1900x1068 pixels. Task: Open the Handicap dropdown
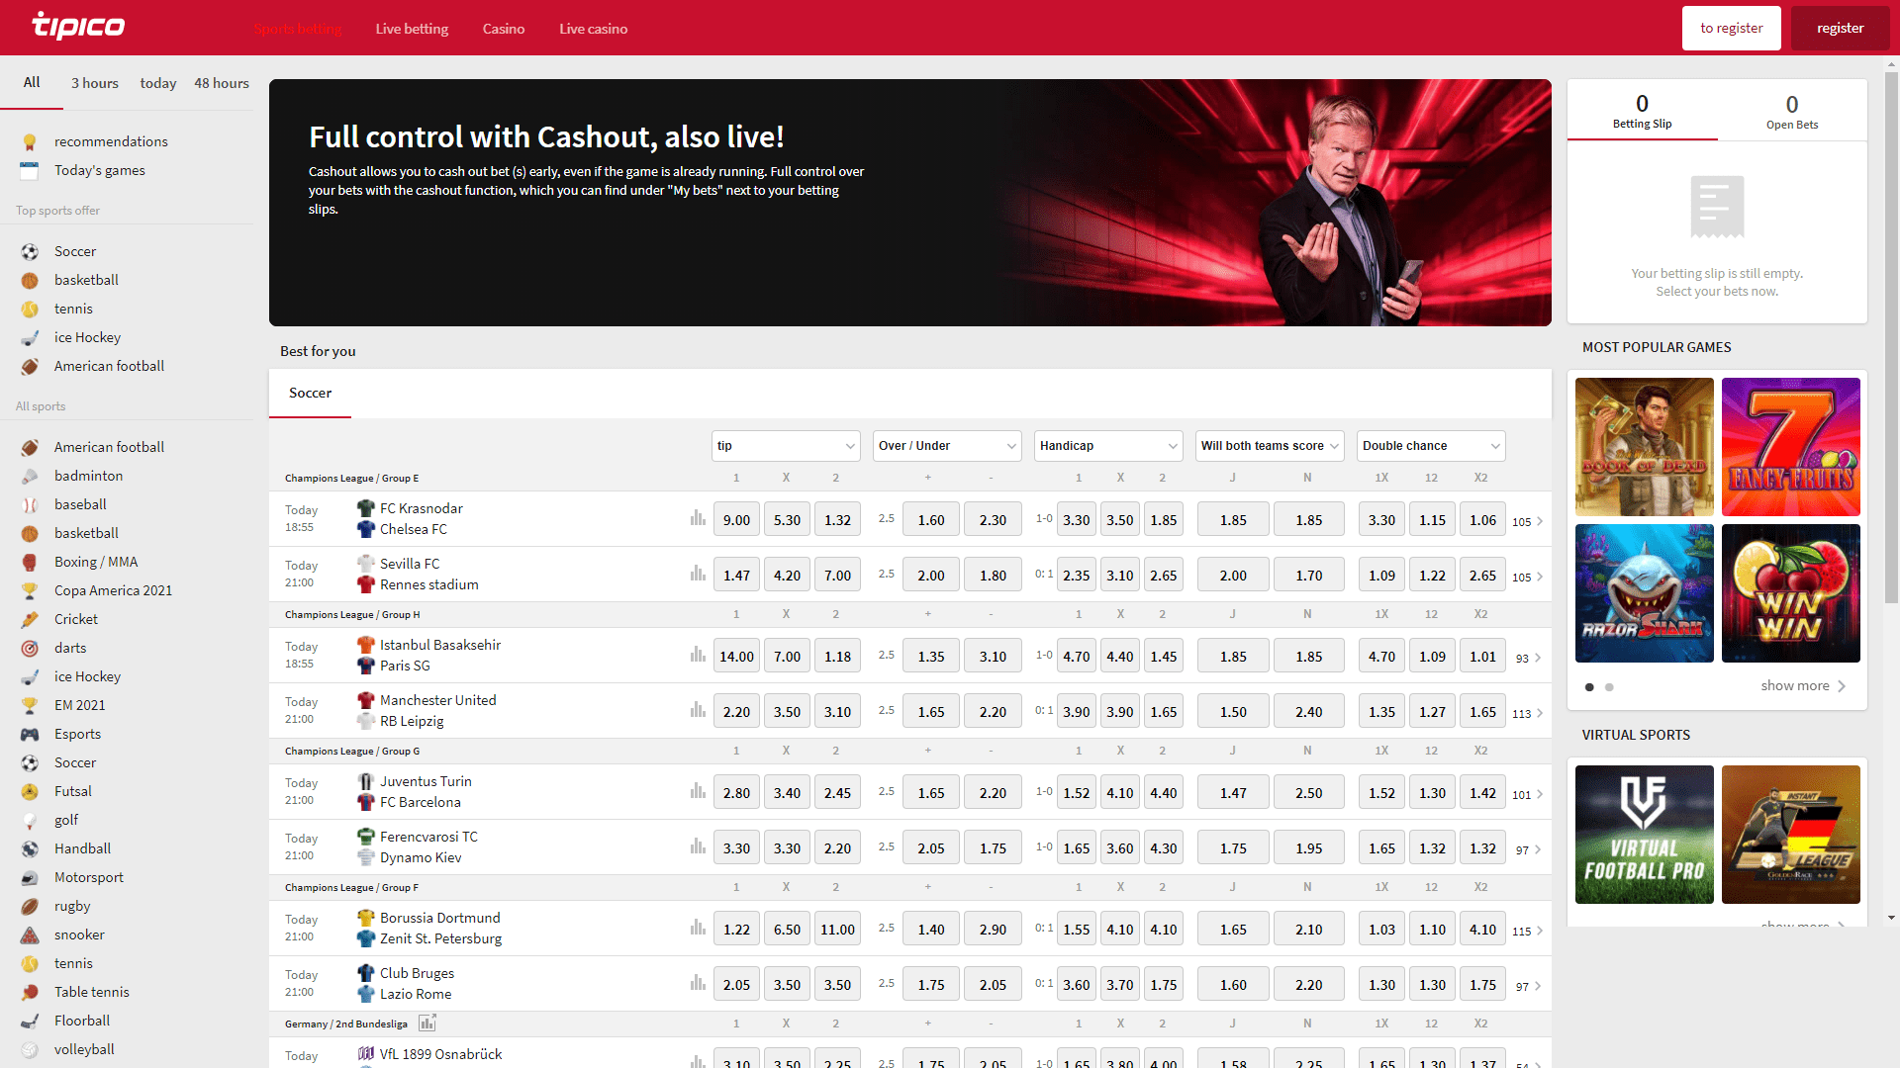pos(1108,446)
